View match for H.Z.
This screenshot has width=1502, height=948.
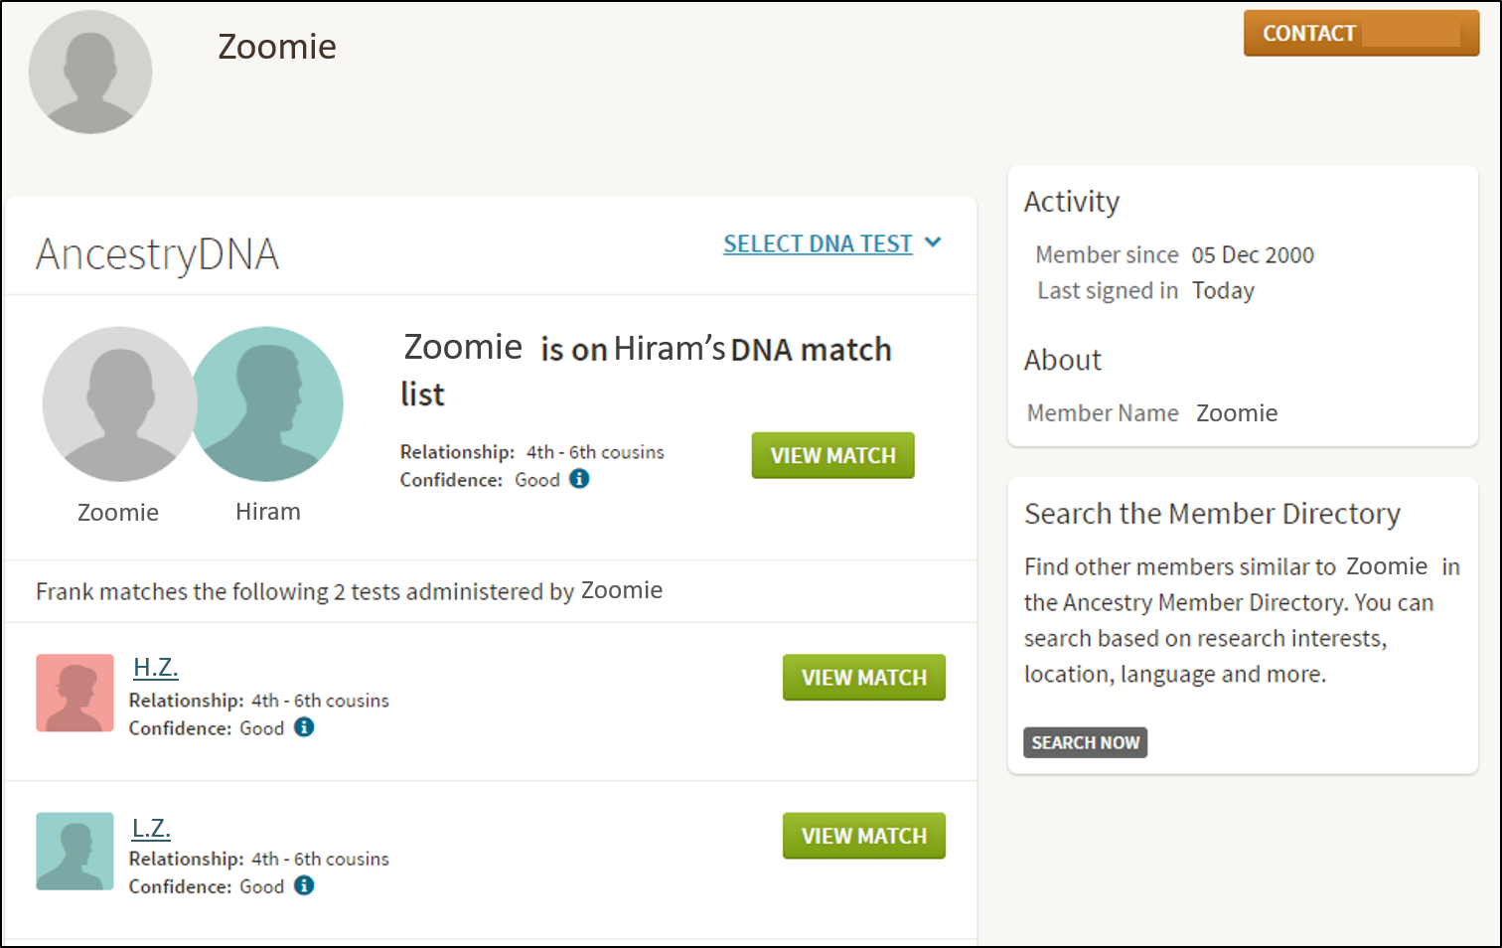pyautogui.click(x=863, y=678)
